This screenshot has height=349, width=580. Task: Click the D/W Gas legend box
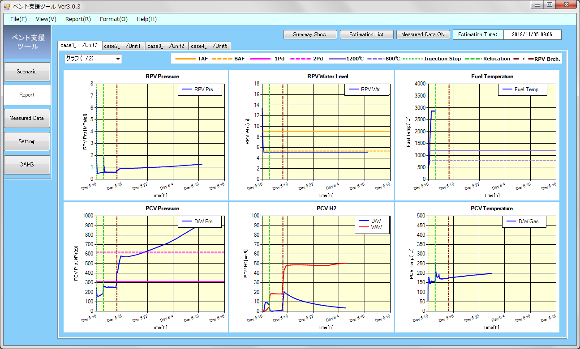tap(524, 221)
